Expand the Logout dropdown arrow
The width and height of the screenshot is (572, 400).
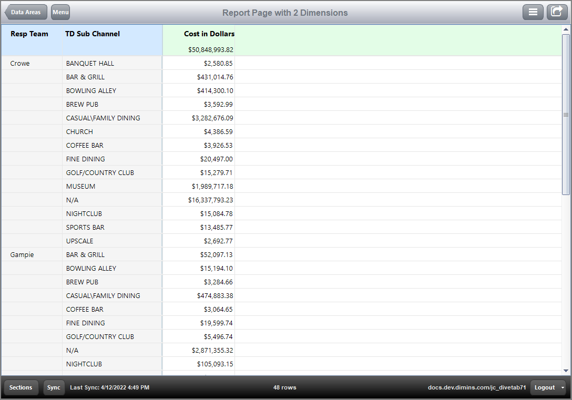click(563, 387)
